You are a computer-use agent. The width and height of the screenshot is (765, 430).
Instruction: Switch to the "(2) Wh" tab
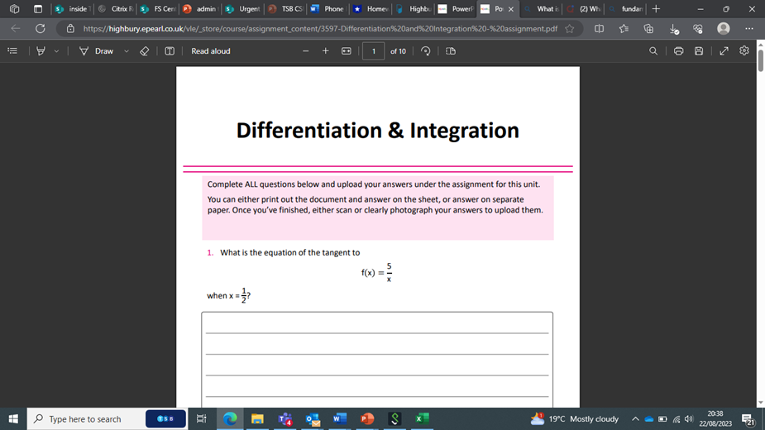point(584,9)
